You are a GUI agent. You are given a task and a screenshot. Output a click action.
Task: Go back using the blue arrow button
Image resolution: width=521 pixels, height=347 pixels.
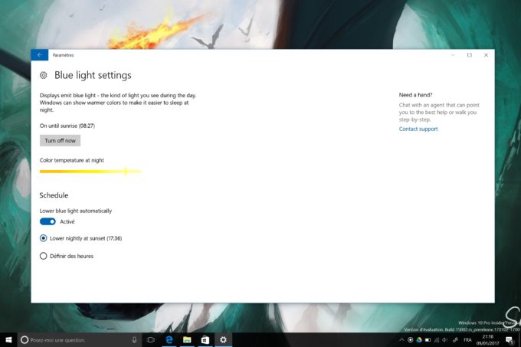[x=40, y=55]
